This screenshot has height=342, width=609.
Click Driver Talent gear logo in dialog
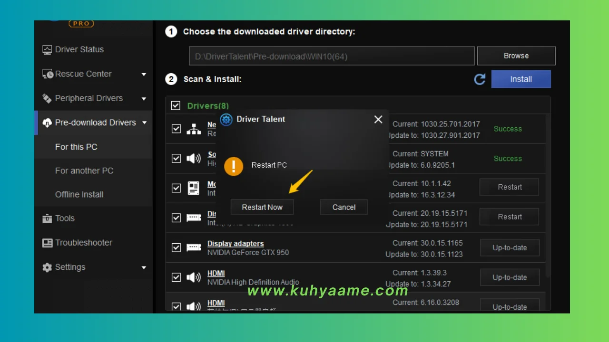pos(226,119)
